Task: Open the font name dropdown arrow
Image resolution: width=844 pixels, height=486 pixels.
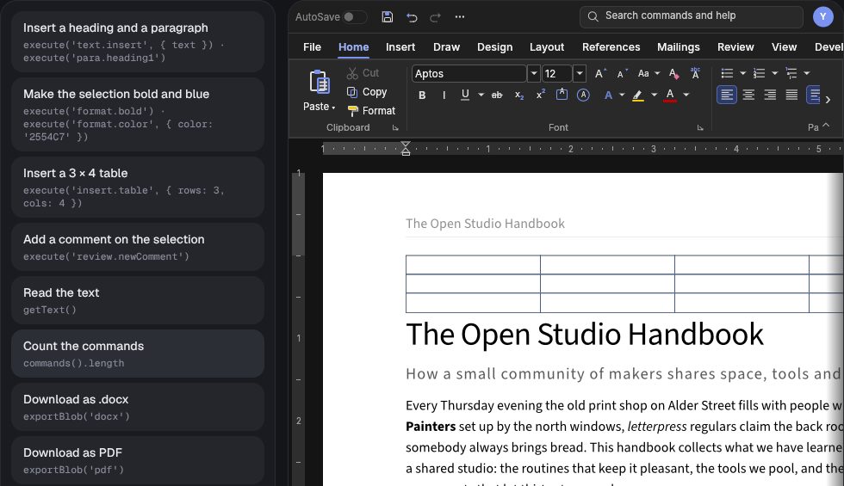Action: (533, 73)
